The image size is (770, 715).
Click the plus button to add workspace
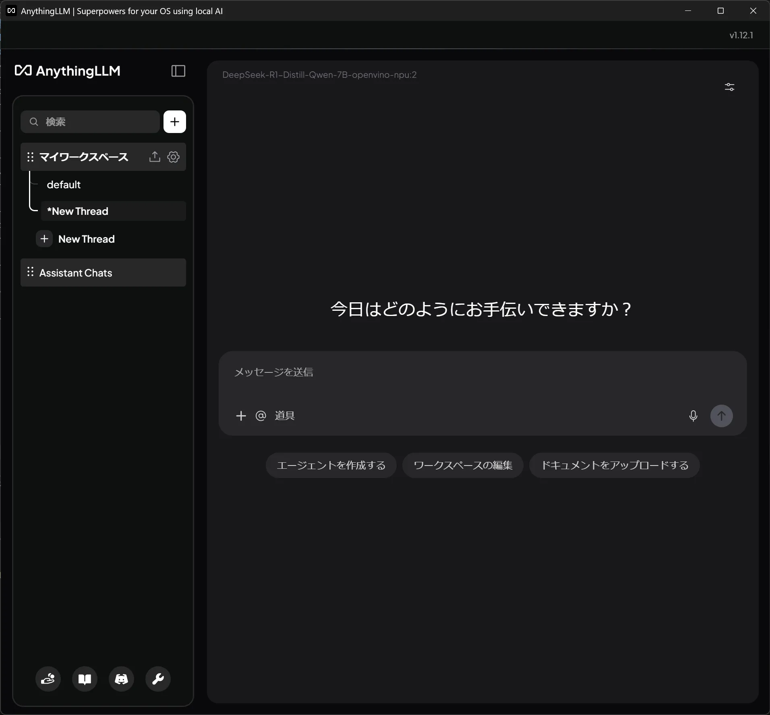175,122
